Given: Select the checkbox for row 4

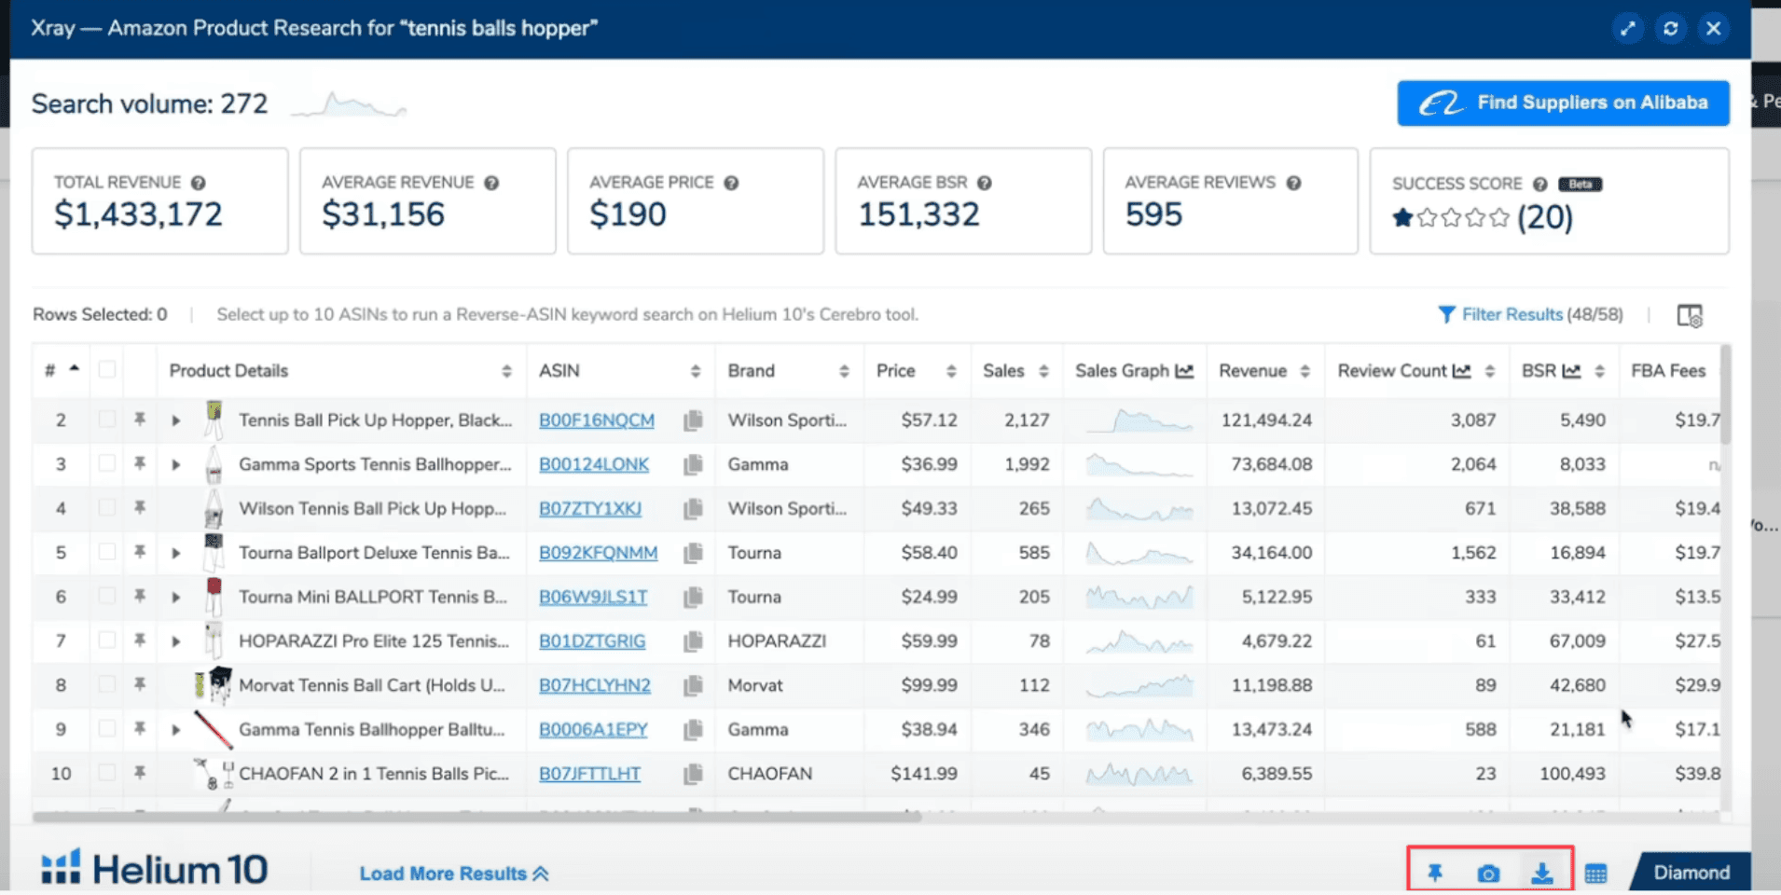Looking at the screenshot, I should pos(107,508).
